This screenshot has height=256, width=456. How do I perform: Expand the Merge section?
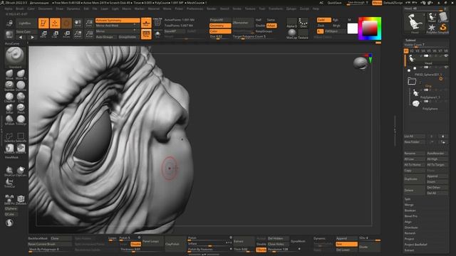click(x=409, y=205)
